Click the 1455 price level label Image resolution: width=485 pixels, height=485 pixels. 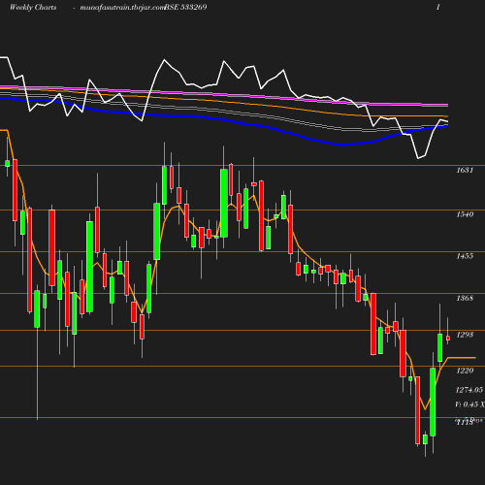coord(465,256)
